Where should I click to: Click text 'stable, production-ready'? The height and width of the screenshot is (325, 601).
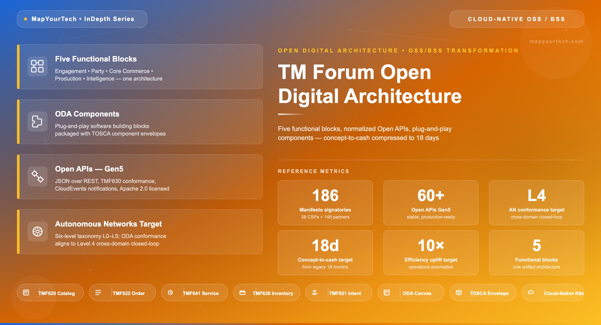431,217
